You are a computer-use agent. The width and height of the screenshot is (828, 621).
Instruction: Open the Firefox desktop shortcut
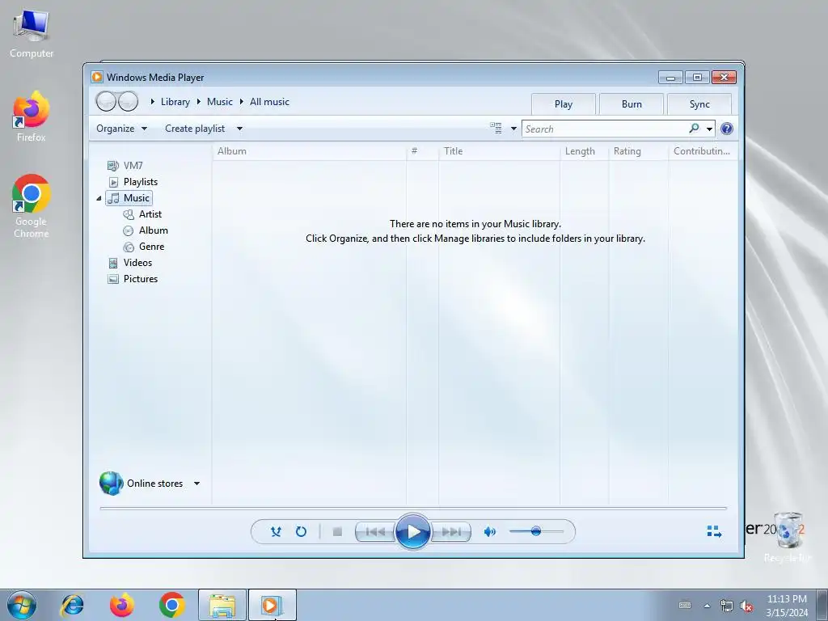[x=32, y=116]
